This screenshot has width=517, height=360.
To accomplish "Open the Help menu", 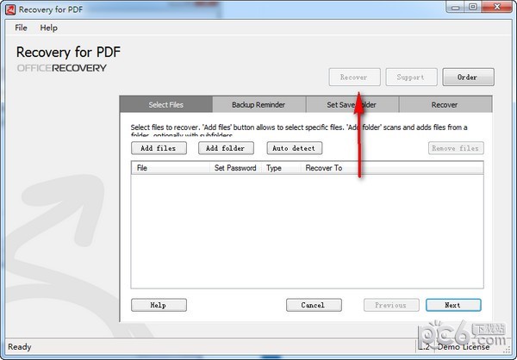I will [48, 28].
